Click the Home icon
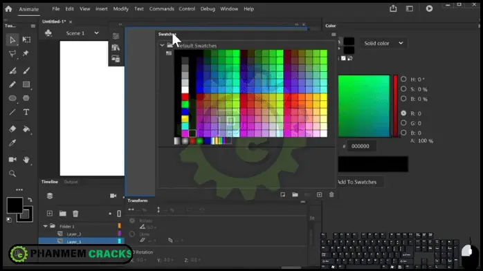Viewport: 483px width, 271px height. tap(8, 9)
